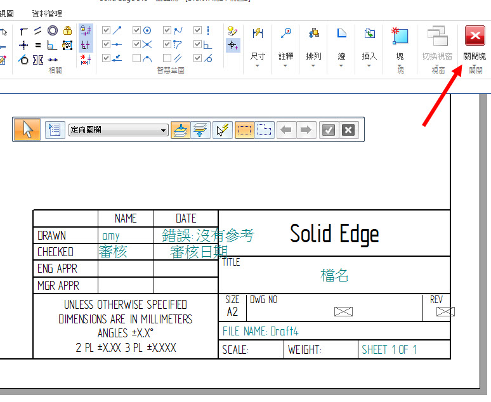Click the options list icon beside the pointer

(x=55, y=130)
